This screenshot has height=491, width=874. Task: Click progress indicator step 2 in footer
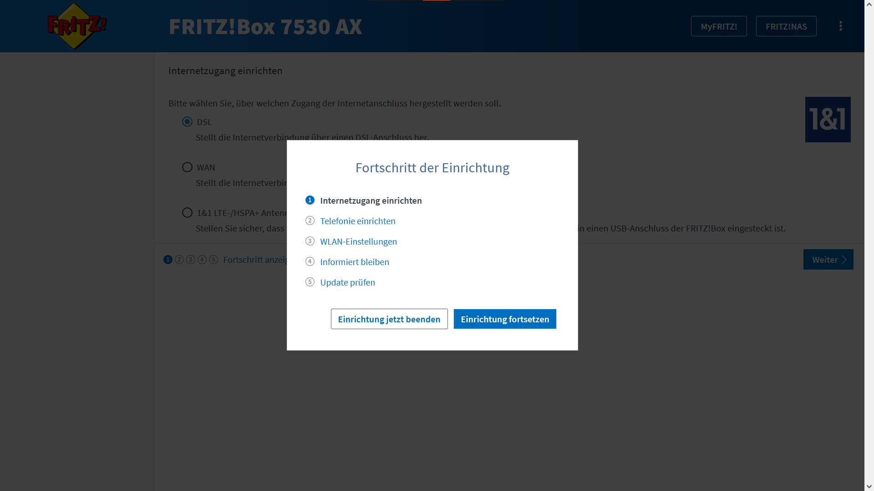(179, 260)
